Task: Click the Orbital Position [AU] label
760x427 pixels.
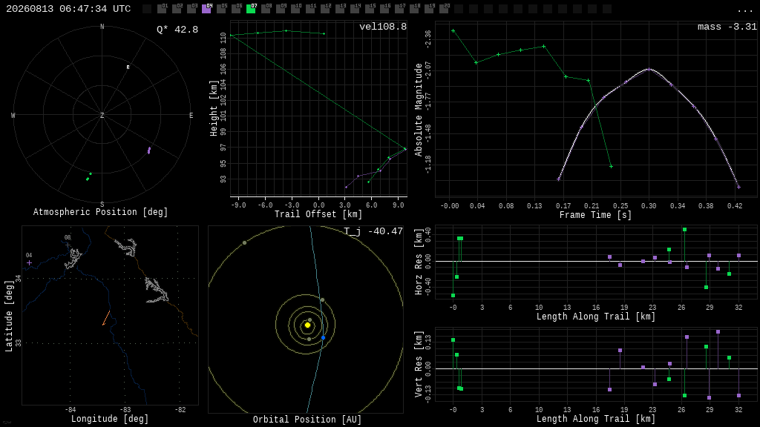Action: [307, 420]
